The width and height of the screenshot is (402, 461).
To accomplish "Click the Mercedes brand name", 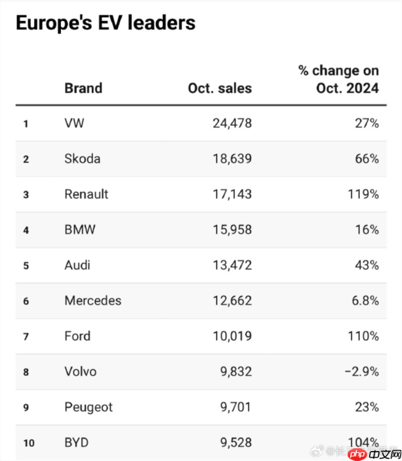I will (x=93, y=301).
